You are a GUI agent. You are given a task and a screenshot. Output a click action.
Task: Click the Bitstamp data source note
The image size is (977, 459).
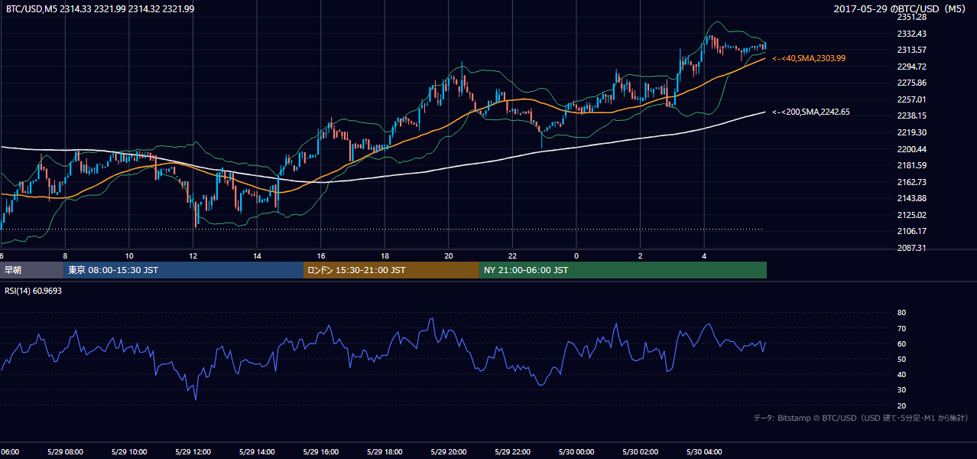pos(861,418)
